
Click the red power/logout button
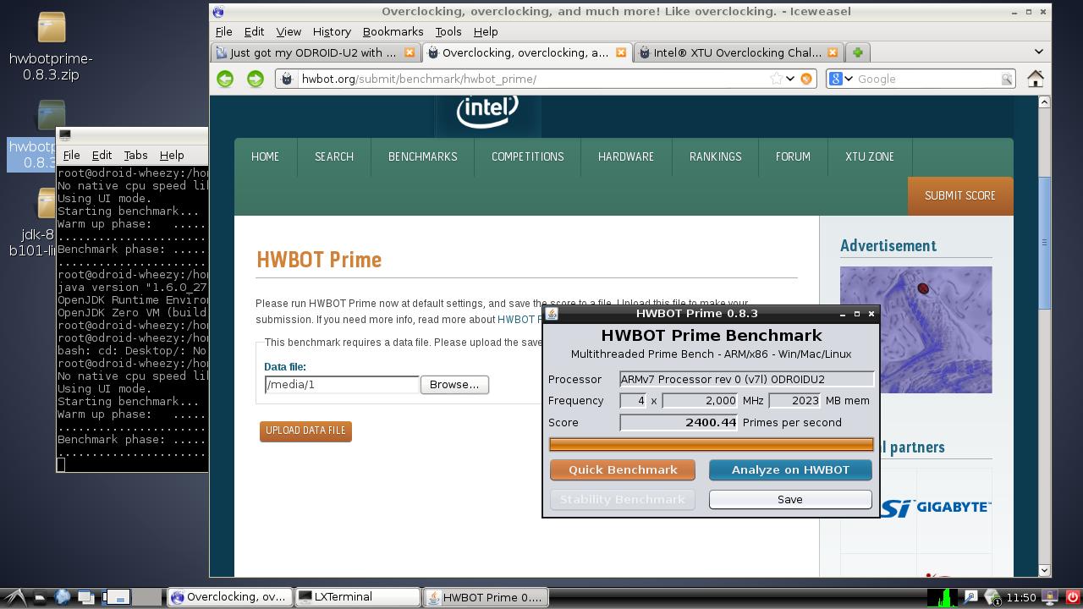[1072, 597]
